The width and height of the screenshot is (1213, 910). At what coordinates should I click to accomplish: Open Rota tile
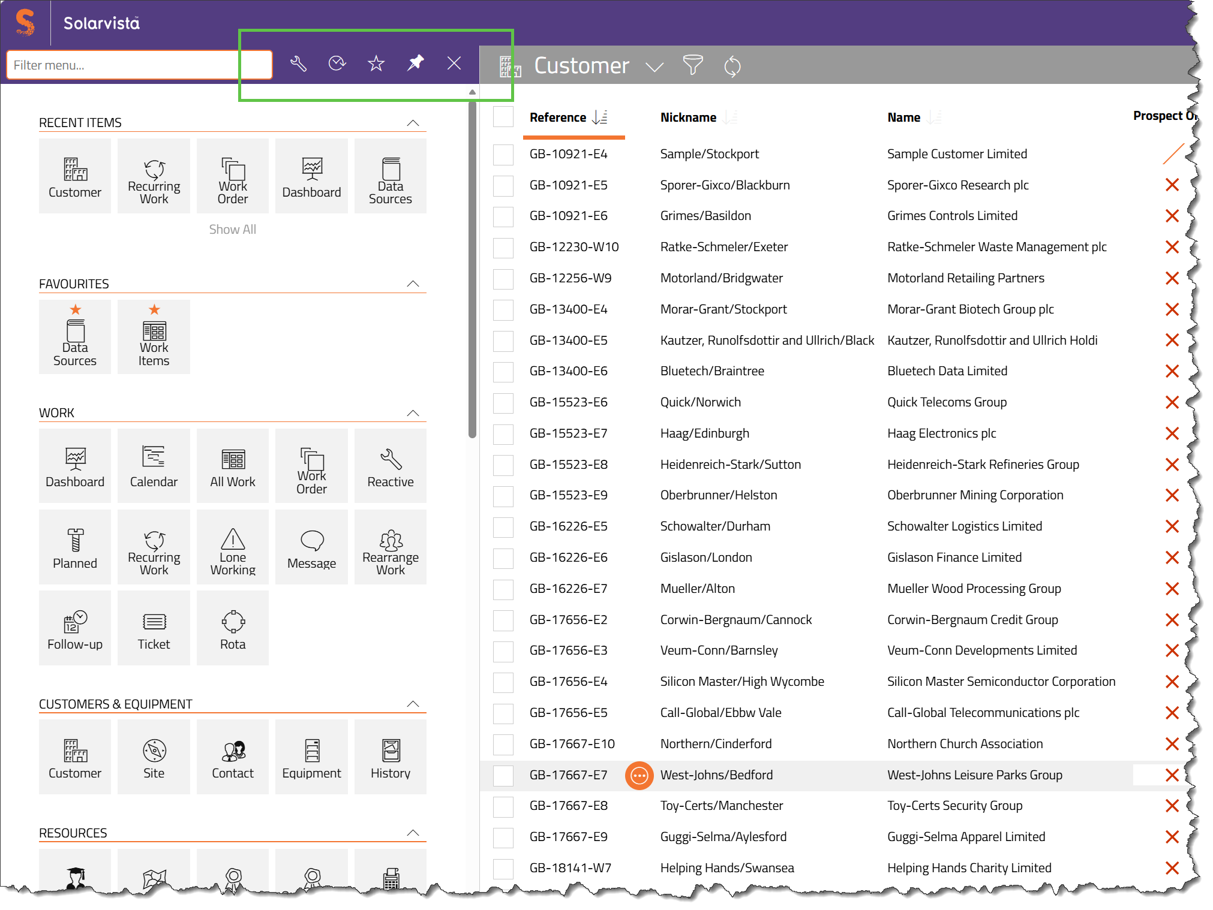(233, 628)
